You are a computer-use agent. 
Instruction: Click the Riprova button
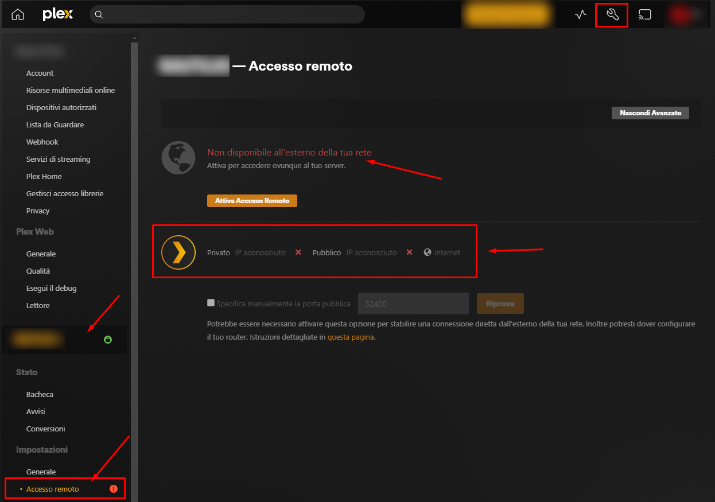pyautogui.click(x=500, y=303)
